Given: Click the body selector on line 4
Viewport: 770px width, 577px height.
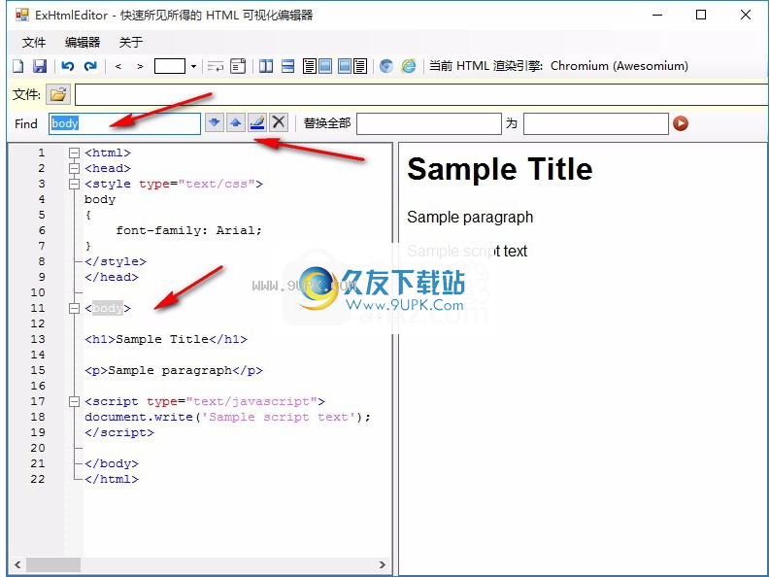Looking at the screenshot, I should (x=100, y=199).
